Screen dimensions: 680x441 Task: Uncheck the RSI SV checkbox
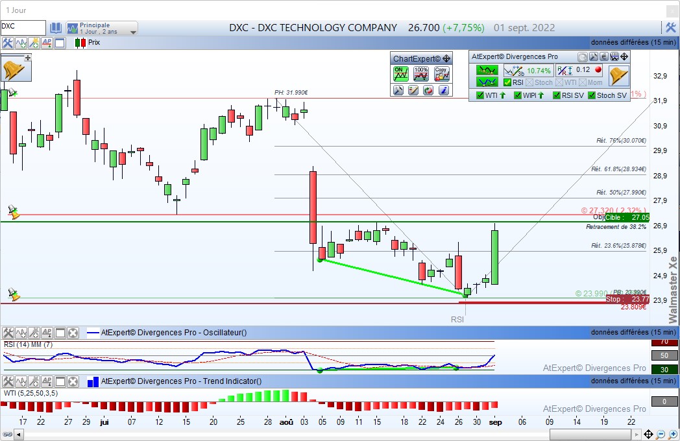coord(557,95)
